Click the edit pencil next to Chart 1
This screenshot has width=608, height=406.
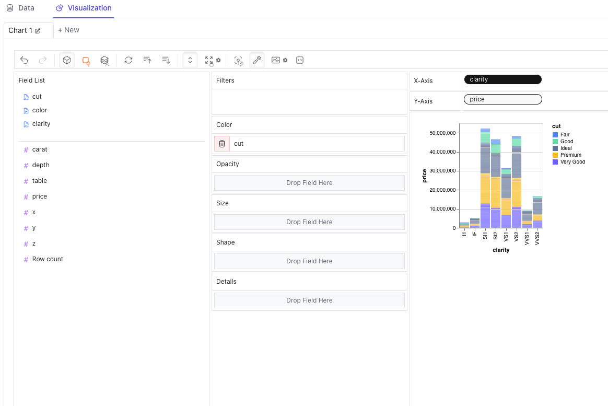coord(38,31)
